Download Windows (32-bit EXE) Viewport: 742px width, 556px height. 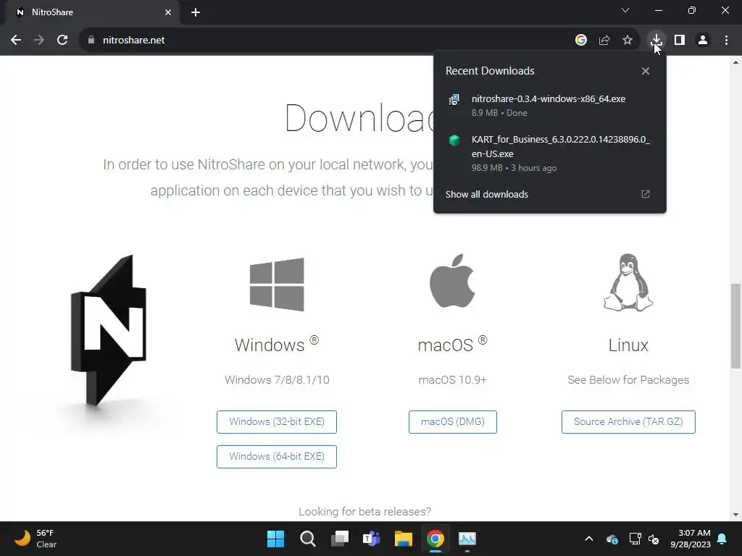click(x=277, y=422)
